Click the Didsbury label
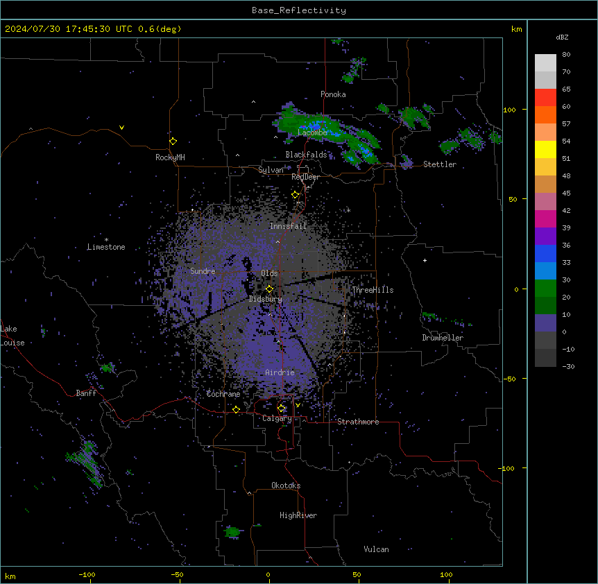 [x=266, y=299]
